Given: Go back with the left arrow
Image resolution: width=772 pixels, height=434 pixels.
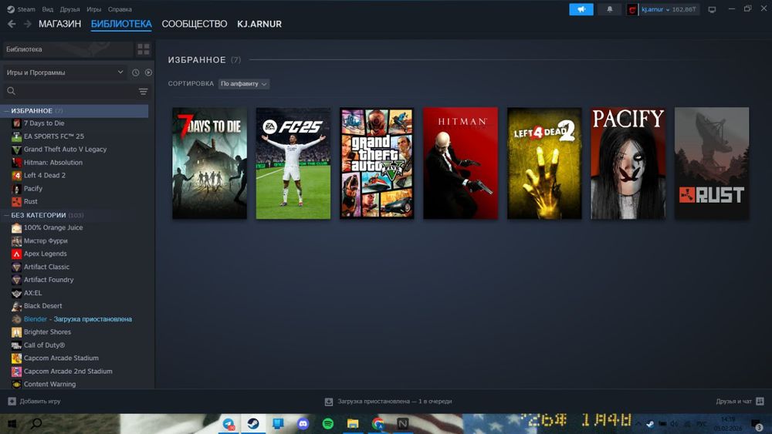Looking at the screenshot, I should 12,24.
